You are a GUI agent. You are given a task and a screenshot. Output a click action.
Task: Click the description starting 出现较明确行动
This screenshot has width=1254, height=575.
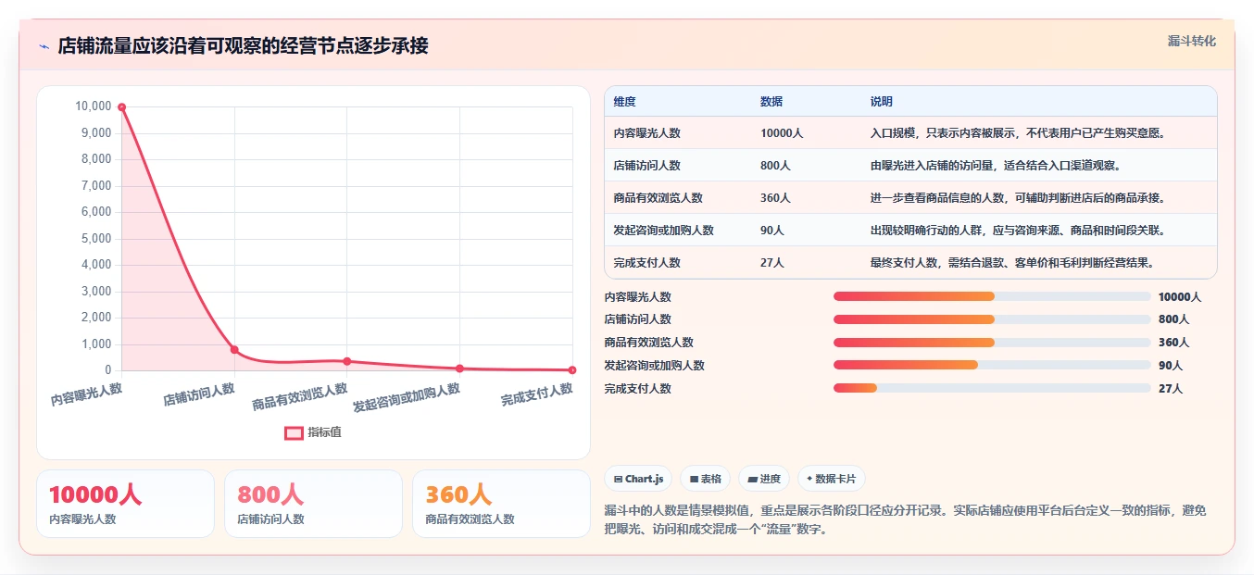[x=1018, y=231]
